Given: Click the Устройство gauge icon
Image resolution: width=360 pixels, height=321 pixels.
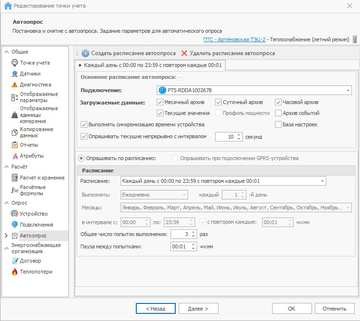Looking at the screenshot, I should (x=15, y=214).
